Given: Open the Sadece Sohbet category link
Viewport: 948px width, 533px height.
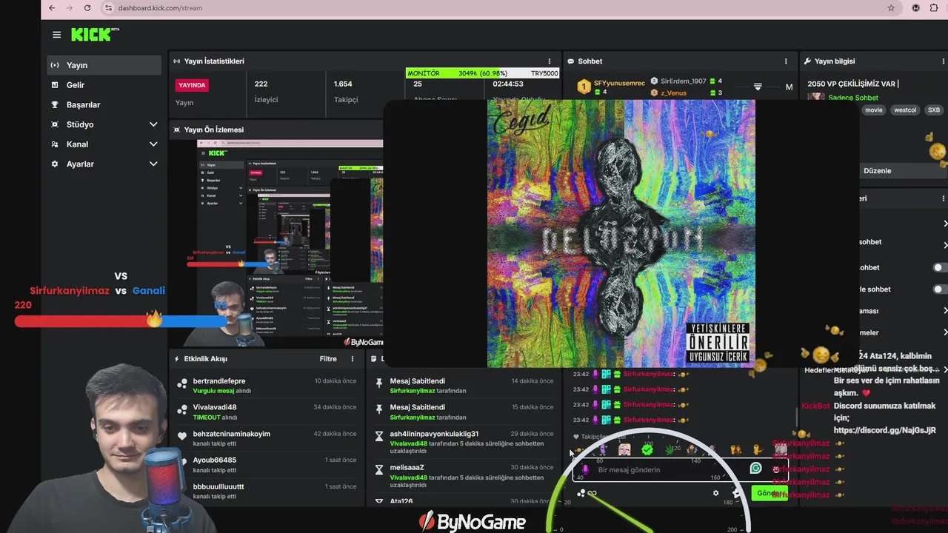Looking at the screenshot, I should point(853,98).
